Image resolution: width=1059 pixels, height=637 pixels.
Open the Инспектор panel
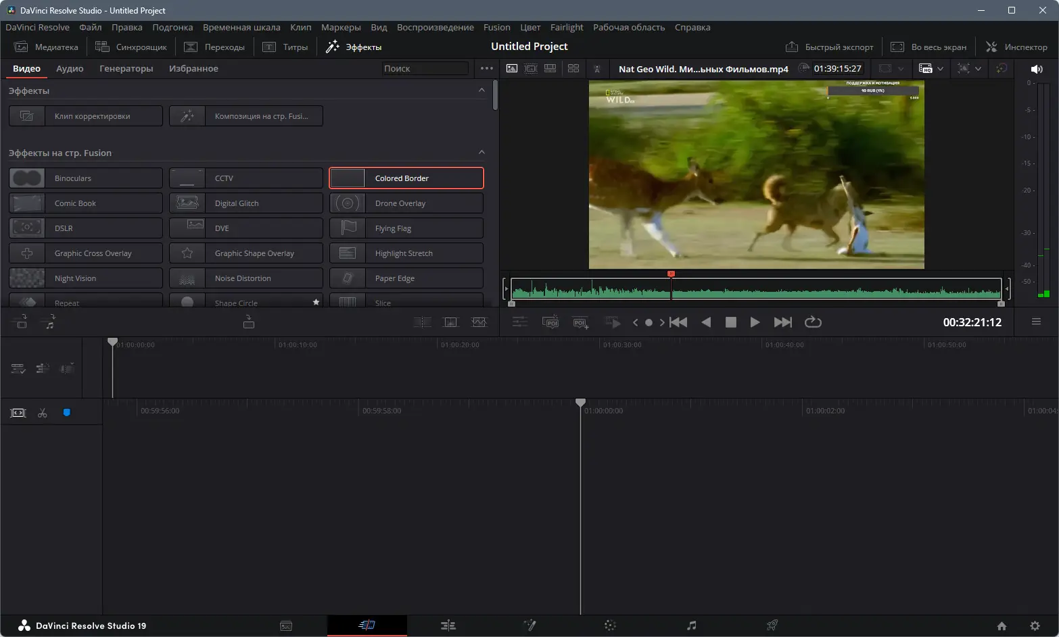1016,47
